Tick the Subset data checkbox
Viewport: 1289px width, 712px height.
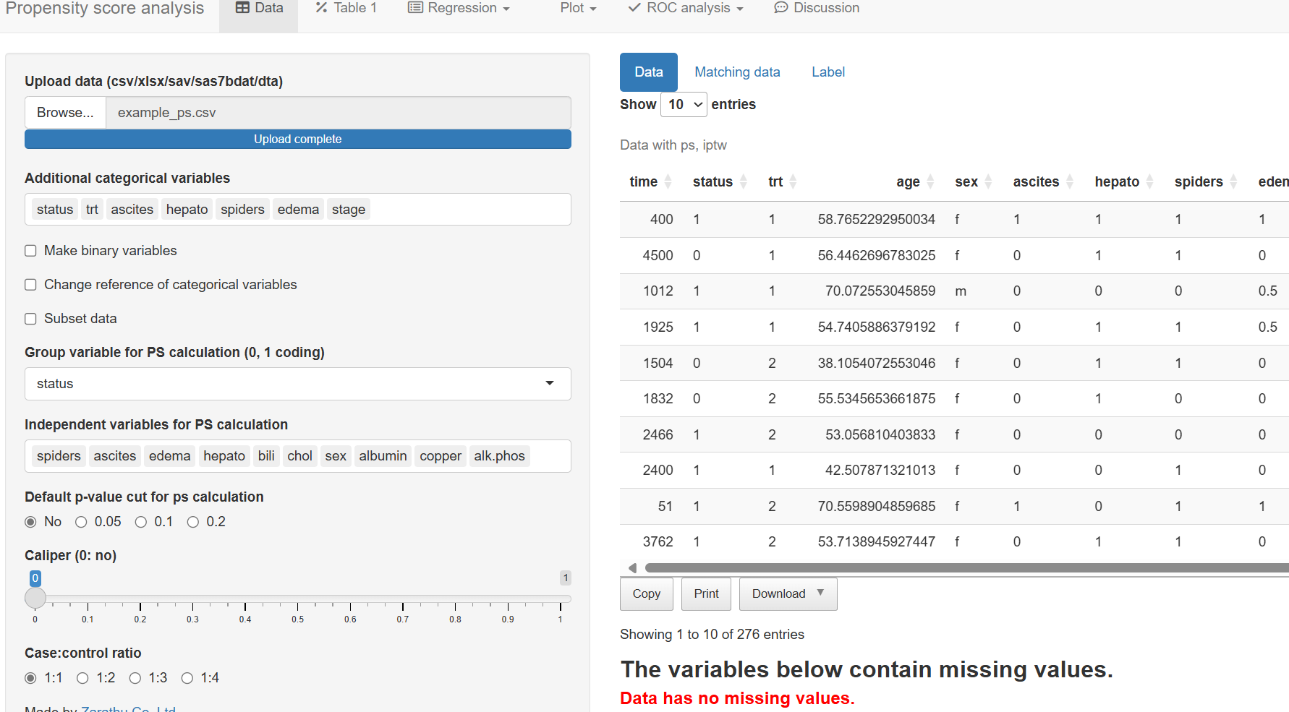(x=30, y=319)
